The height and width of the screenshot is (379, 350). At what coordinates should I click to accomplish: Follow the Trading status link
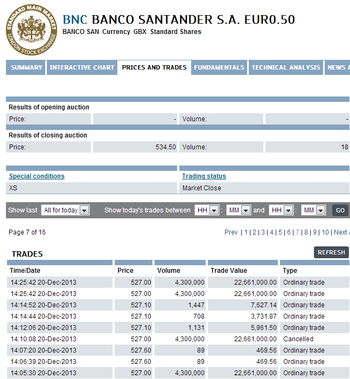tap(204, 176)
